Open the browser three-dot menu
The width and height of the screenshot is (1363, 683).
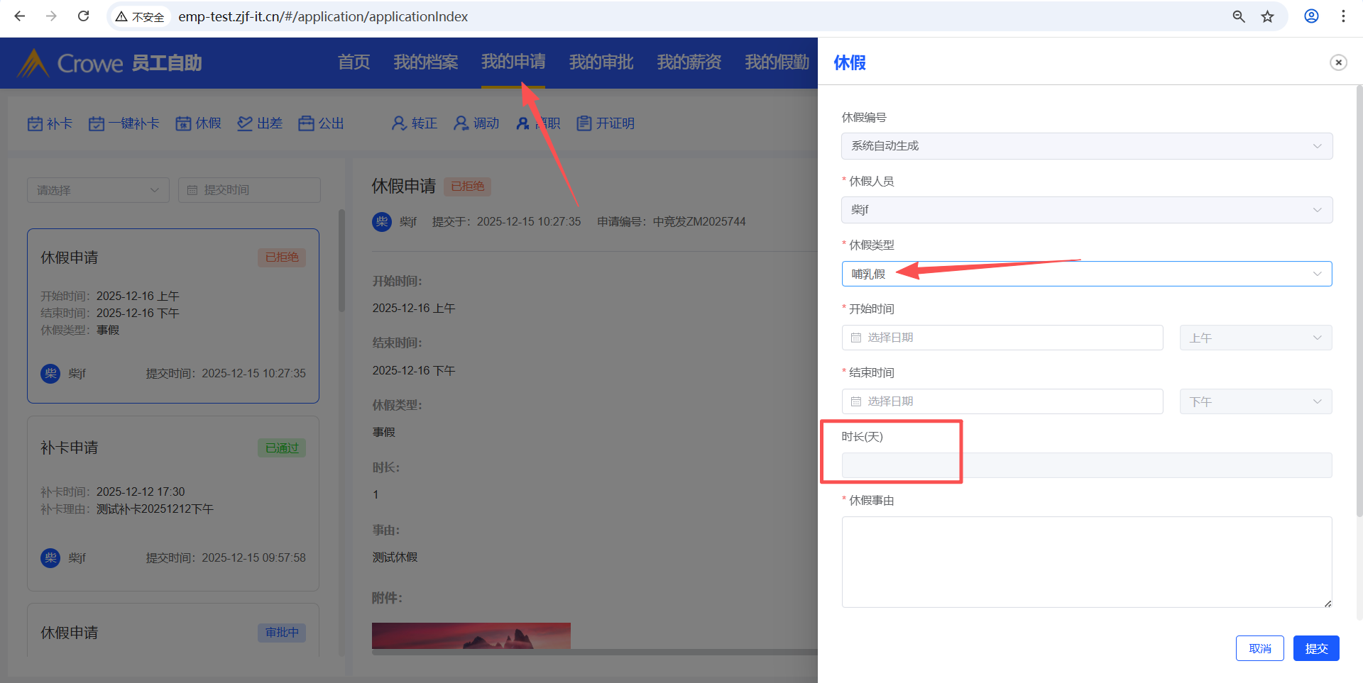point(1343,16)
